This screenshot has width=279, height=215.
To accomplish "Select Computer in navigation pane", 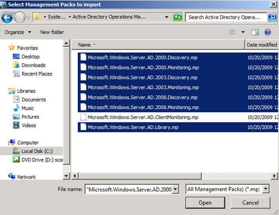I will tap(28, 143).
